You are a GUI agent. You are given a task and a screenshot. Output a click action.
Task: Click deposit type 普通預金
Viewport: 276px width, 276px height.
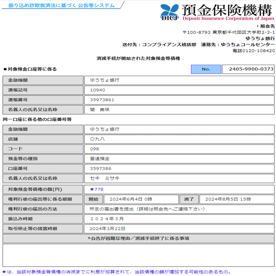[100, 159]
